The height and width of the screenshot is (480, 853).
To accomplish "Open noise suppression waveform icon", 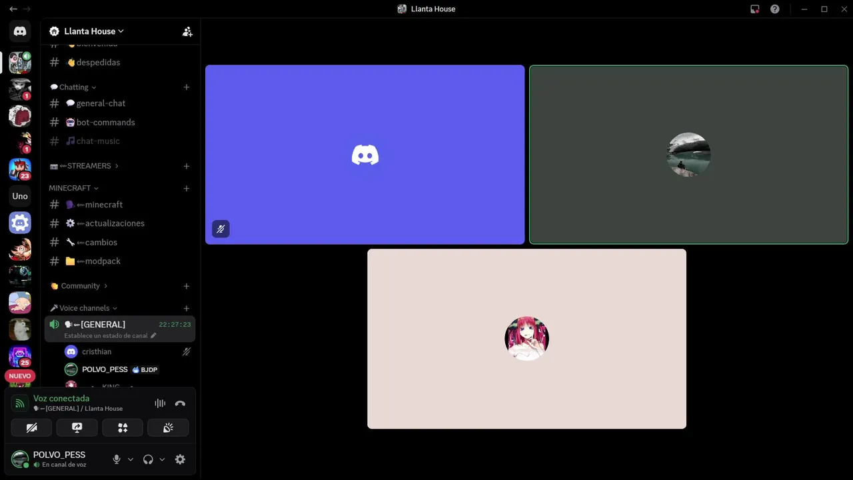I will point(160,403).
